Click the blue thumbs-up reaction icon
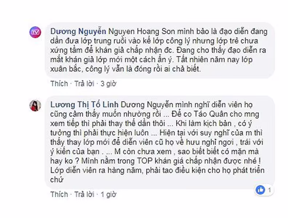288x218 pixels. [260, 190]
